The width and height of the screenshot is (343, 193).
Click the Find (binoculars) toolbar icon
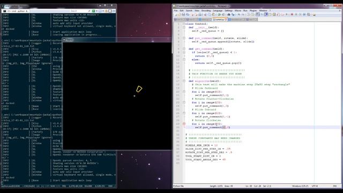click(229, 14)
